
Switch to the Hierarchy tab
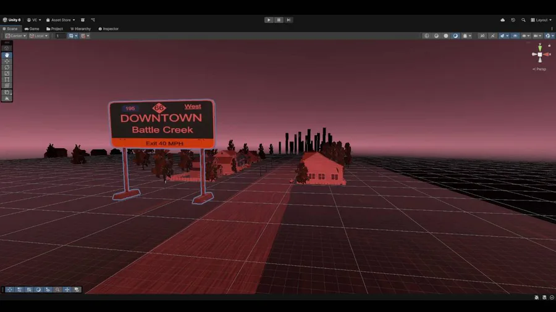pyautogui.click(x=80, y=28)
